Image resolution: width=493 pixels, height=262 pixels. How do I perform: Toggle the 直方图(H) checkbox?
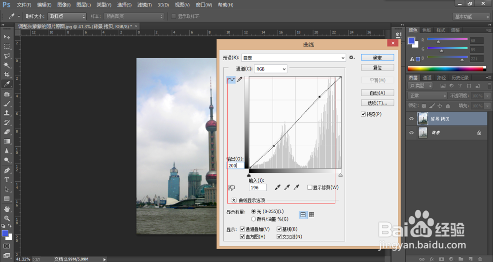click(x=243, y=236)
